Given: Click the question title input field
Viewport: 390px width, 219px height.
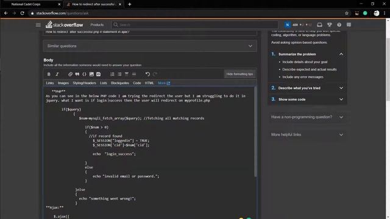Looking at the screenshot, I should 150,32.
